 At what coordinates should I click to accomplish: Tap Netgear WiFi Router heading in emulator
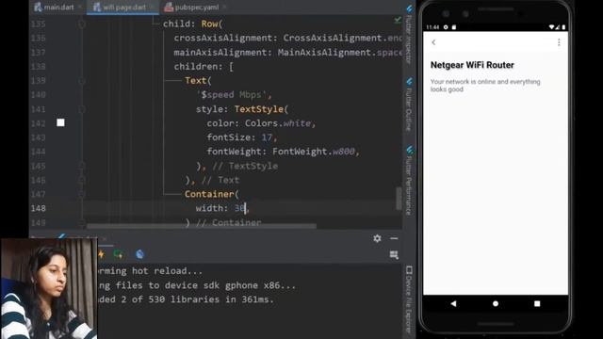click(472, 65)
